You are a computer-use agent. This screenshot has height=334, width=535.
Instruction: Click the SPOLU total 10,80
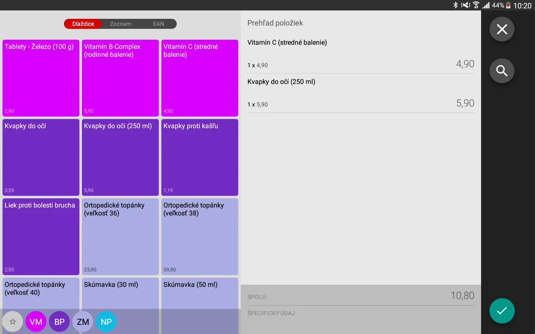coord(462,296)
